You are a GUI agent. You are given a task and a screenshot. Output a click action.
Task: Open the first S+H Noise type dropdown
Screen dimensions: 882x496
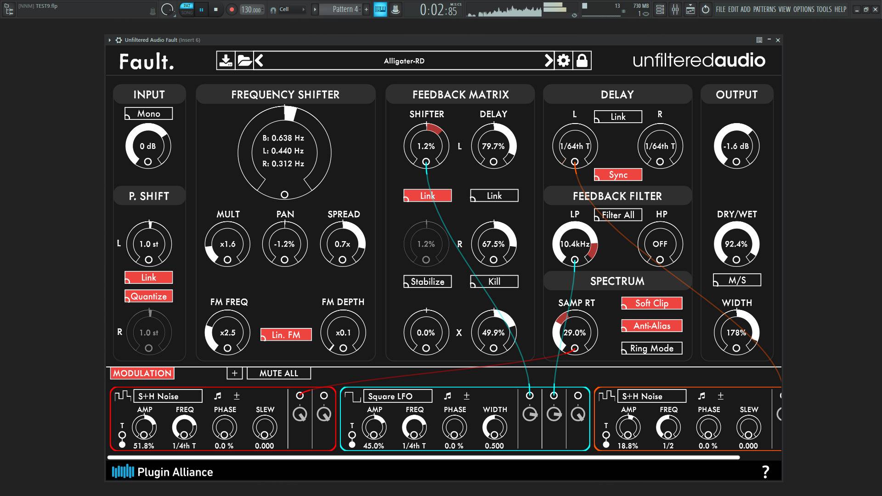click(168, 396)
